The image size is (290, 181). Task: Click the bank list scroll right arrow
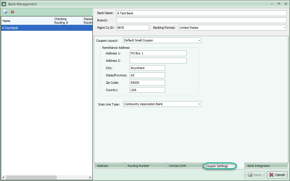pos(90,177)
